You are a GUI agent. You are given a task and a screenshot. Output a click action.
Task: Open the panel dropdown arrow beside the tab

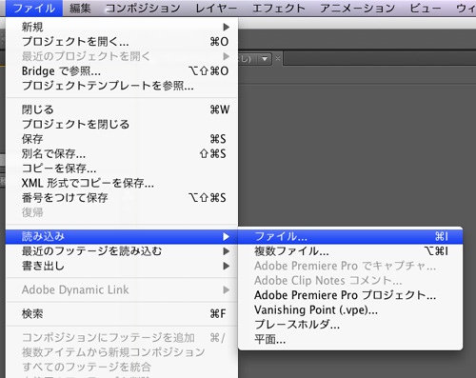265,59
